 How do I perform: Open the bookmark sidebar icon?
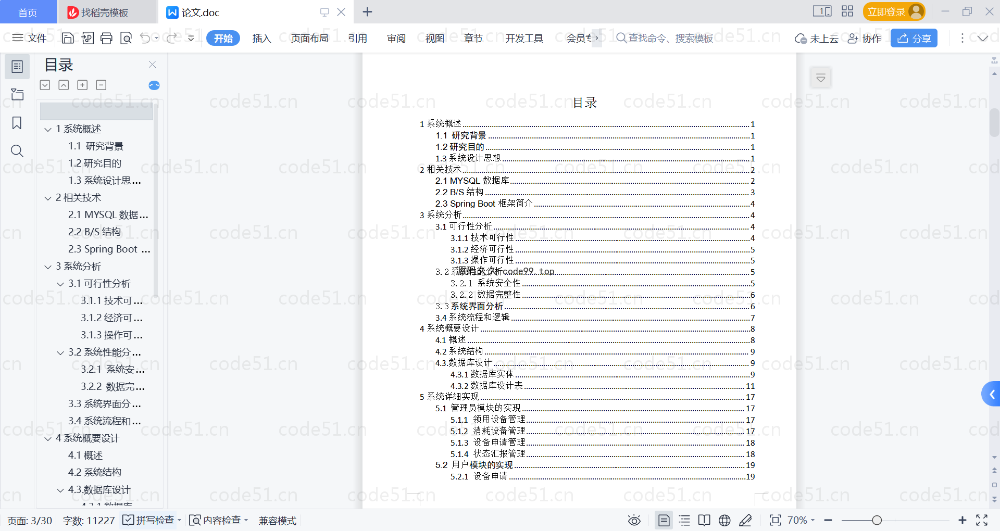[17, 123]
